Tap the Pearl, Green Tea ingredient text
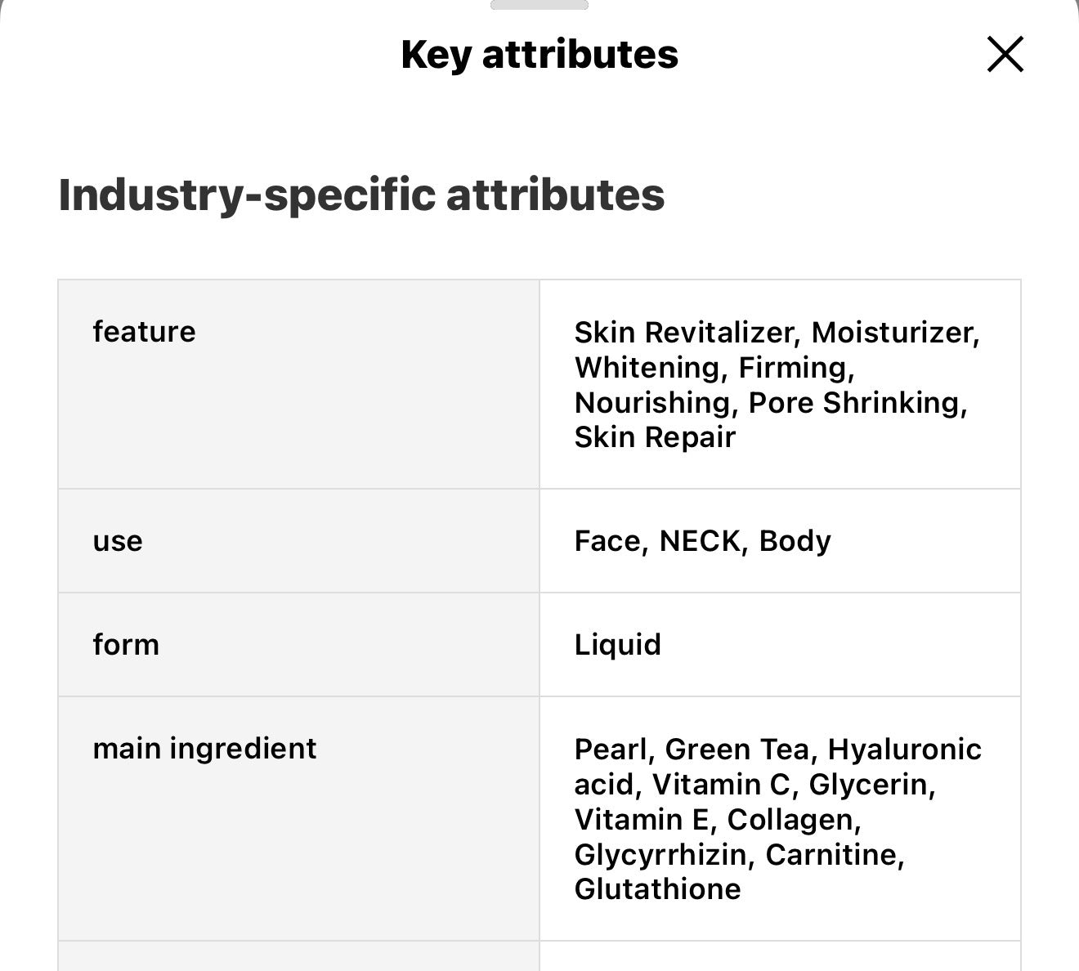Viewport: 1079px width, 971px height. (692, 750)
